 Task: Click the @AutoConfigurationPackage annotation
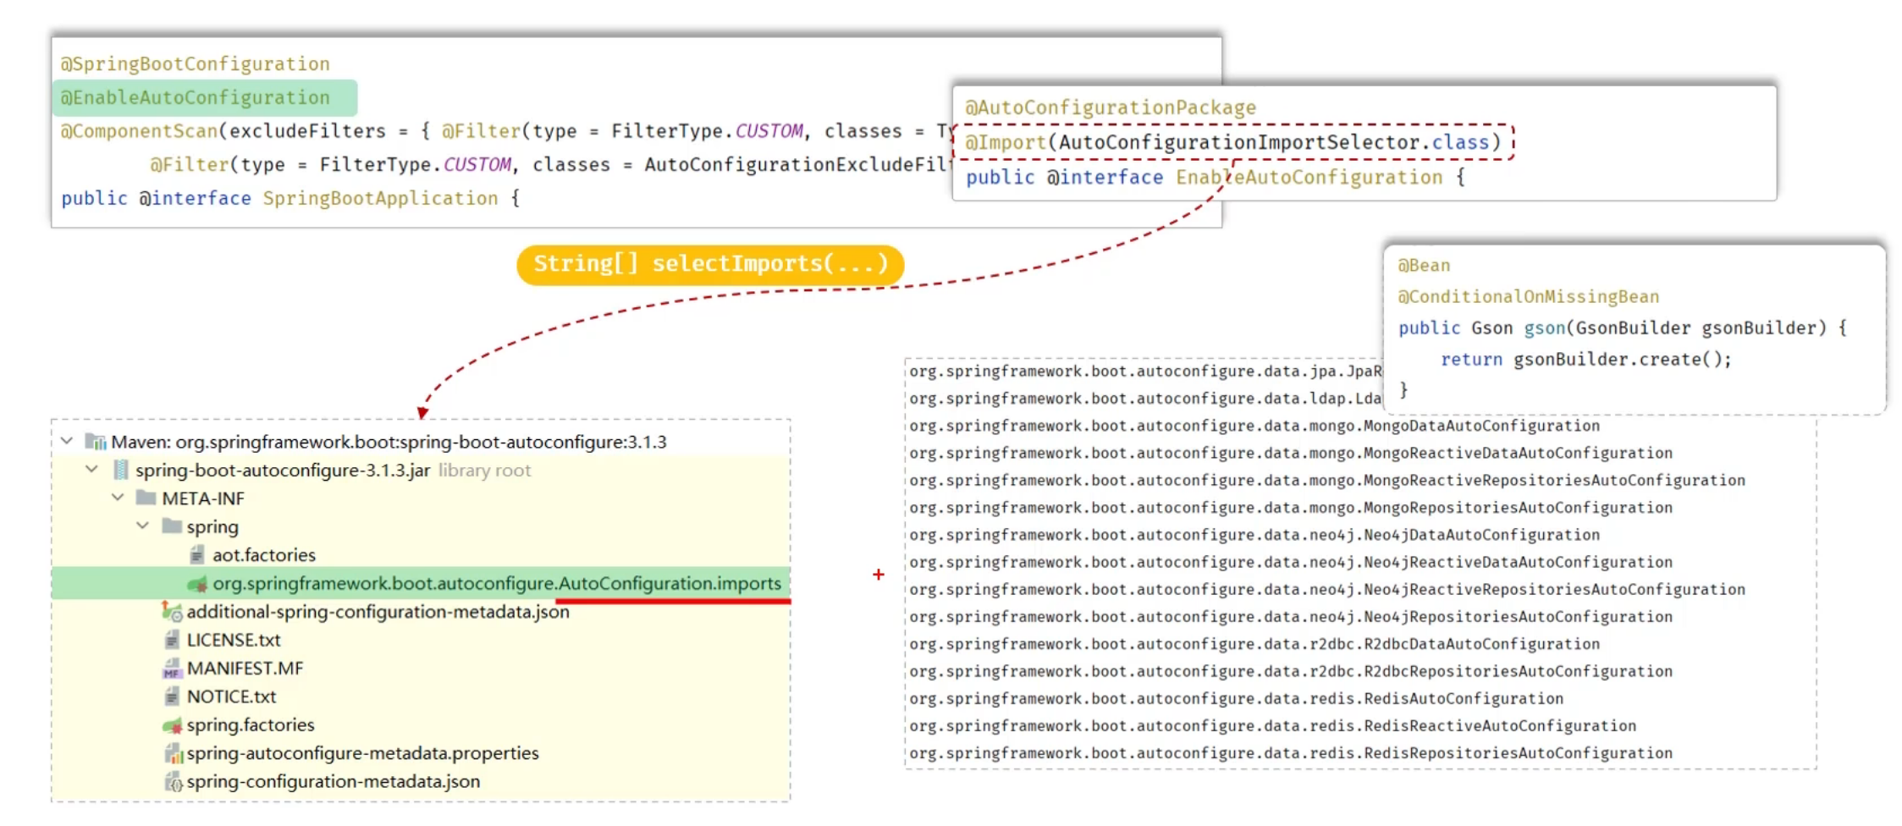click(1111, 107)
